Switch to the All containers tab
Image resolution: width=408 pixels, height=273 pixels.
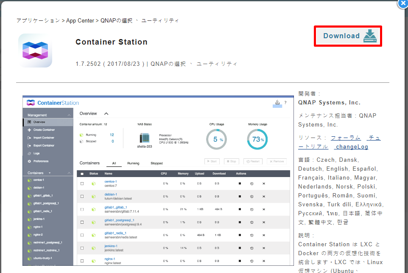pyautogui.click(x=114, y=163)
